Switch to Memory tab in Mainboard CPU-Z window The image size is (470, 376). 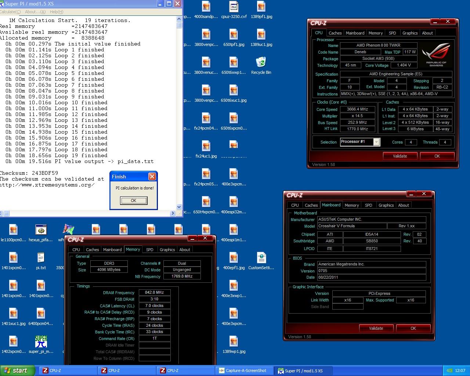[351, 205]
